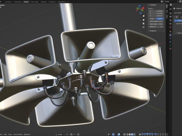The width and height of the screenshot is (182, 136).
Task: Open the Modifiers wrench tab icon
Action: click(x=170, y=35)
